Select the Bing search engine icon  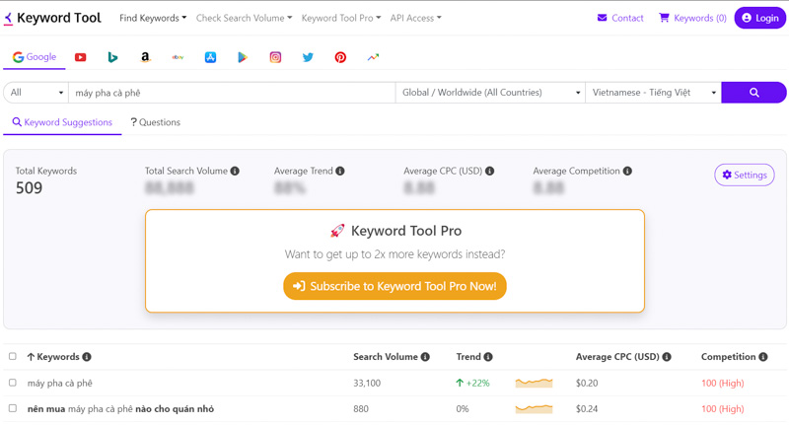(x=112, y=57)
